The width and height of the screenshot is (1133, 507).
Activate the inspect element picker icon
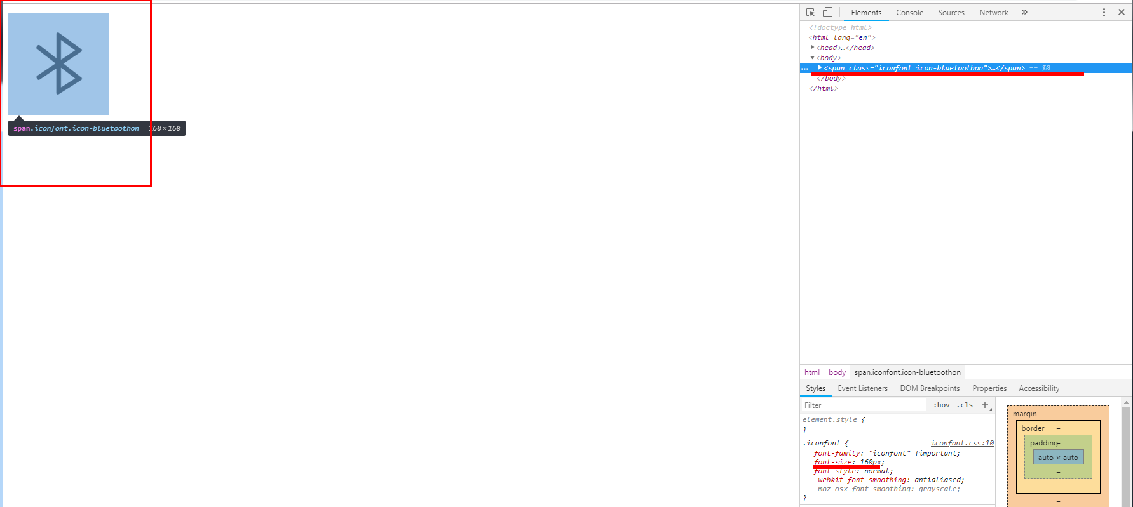811,12
